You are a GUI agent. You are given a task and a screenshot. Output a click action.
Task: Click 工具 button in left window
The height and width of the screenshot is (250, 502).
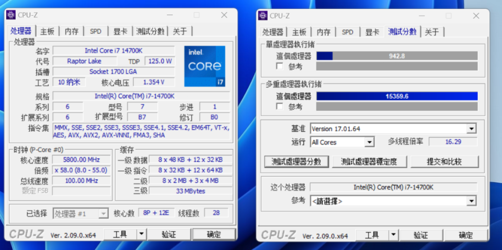click(x=120, y=235)
